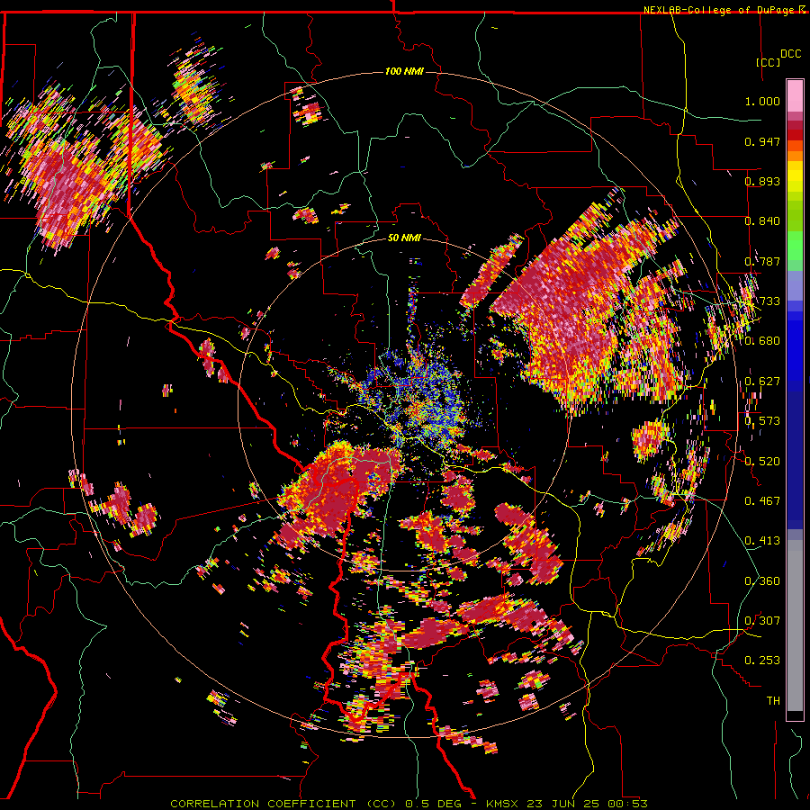Select the 0.467 color scale value
This screenshot has height=810, width=810.
pos(762,501)
